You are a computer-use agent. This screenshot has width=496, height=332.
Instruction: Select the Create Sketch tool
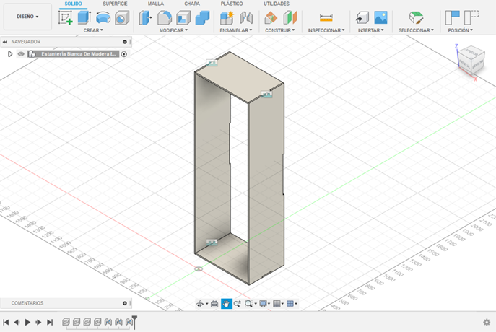pos(66,17)
